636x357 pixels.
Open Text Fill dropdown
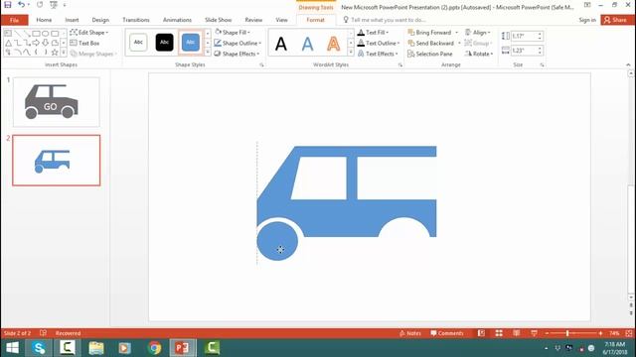click(x=373, y=33)
